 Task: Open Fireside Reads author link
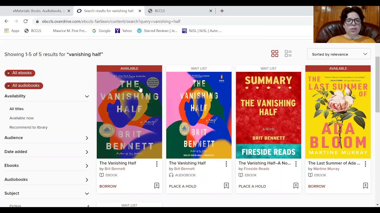click(x=256, y=169)
